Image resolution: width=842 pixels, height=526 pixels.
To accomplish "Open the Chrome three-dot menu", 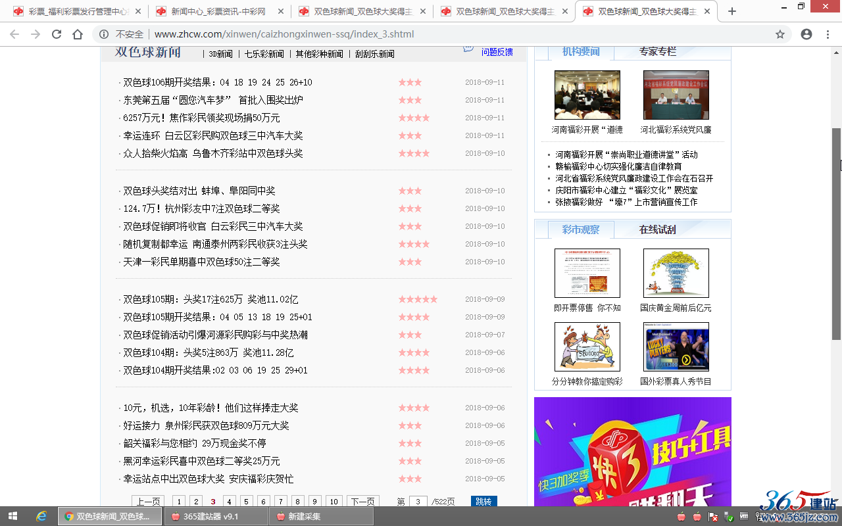I will pyautogui.click(x=828, y=34).
